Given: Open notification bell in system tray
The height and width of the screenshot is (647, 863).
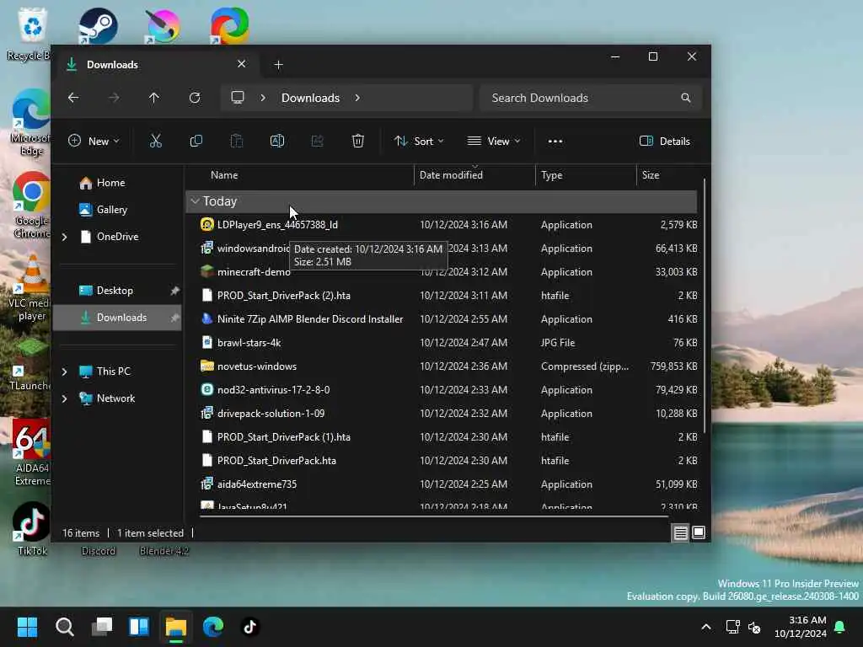Looking at the screenshot, I should coord(840,627).
